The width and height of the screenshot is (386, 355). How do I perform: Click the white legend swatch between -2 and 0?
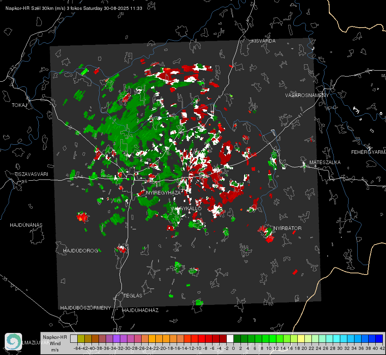pyautogui.click(x=230, y=338)
